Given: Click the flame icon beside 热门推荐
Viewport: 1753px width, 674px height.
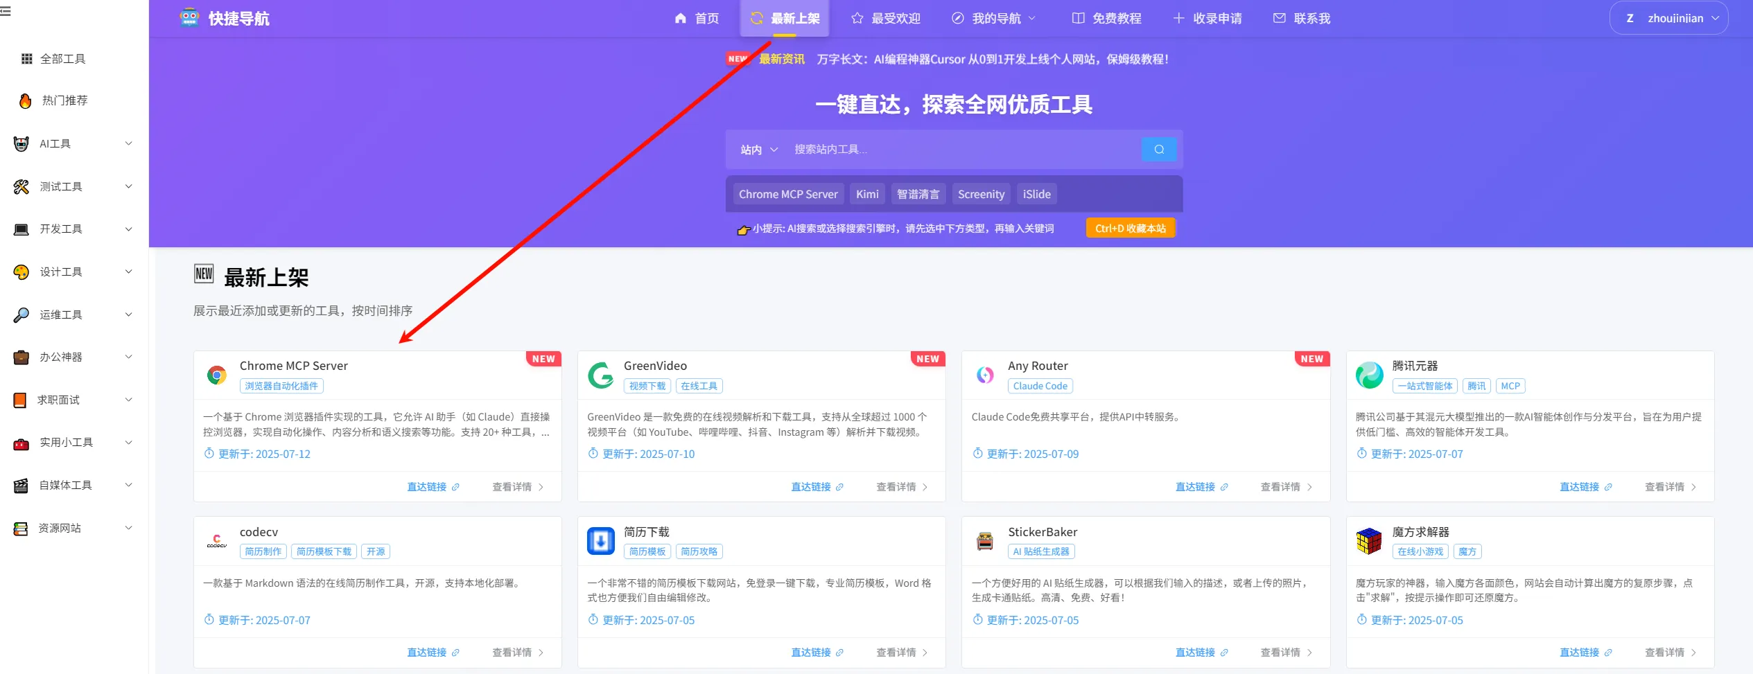Looking at the screenshot, I should (x=24, y=100).
